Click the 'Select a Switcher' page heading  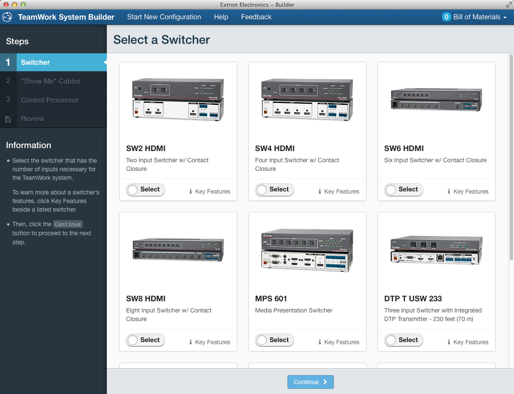click(x=162, y=39)
